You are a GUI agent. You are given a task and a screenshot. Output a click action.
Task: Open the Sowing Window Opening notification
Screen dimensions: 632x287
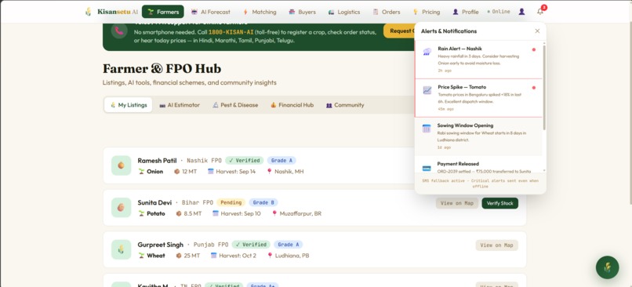click(478, 136)
